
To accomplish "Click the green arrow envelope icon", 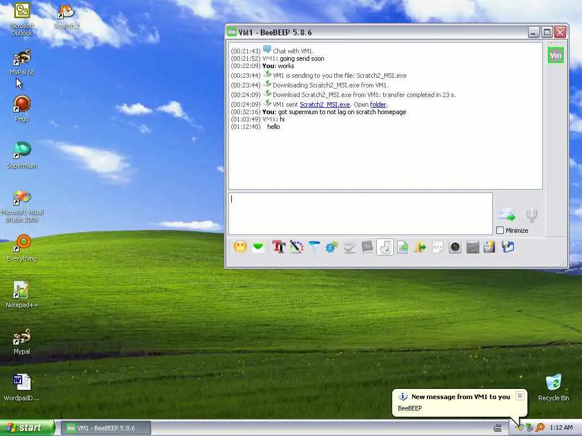I will point(258,246).
